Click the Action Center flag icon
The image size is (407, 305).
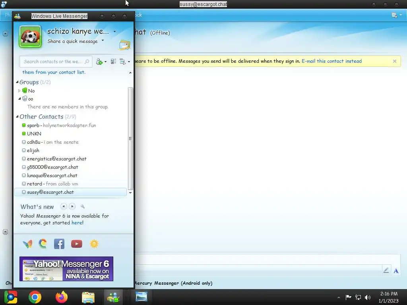(x=348, y=297)
